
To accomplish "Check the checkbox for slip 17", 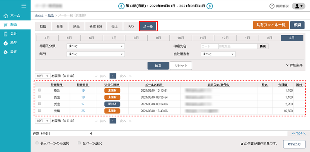I will [39, 104].
